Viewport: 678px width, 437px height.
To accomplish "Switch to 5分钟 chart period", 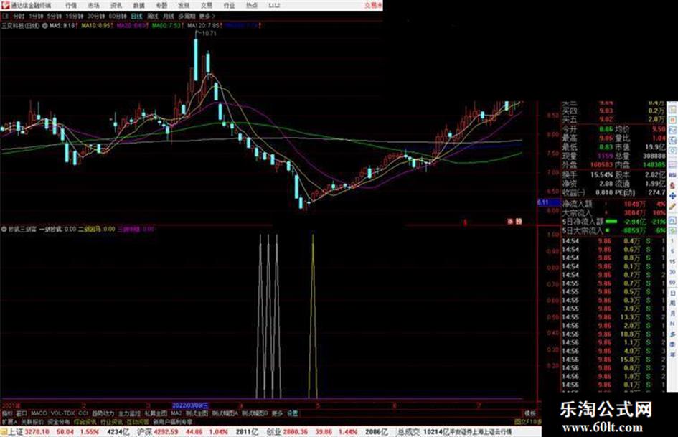I will (55, 16).
